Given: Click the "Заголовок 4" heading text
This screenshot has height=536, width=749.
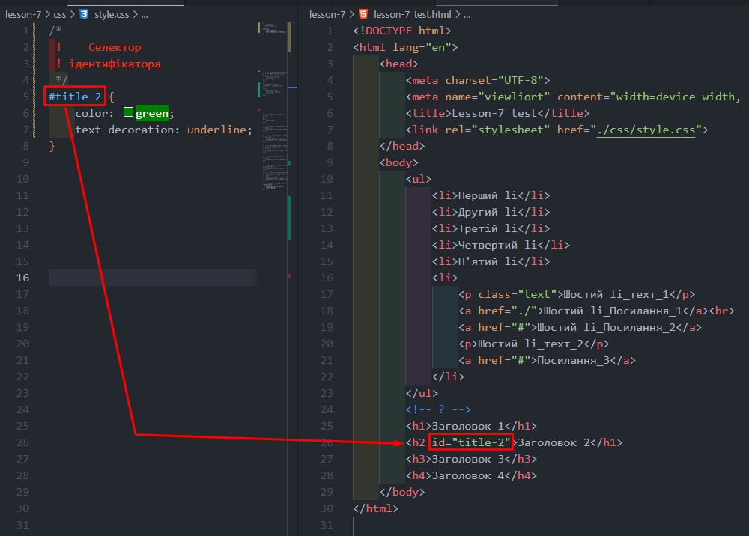Looking at the screenshot, I should [467, 475].
